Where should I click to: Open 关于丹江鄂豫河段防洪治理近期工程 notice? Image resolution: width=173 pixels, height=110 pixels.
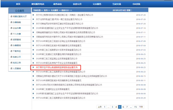pyautogui.click(x=65, y=15)
